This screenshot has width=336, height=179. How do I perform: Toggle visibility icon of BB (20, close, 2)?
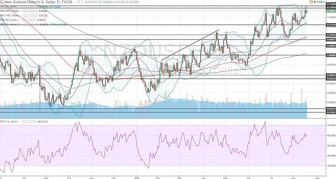point(26,24)
